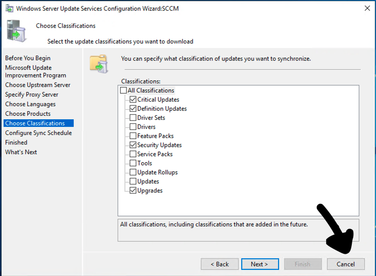Jump to Configure Sync Schedule step
The width and height of the screenshot is (376, 276).
[x=38, y=133]
